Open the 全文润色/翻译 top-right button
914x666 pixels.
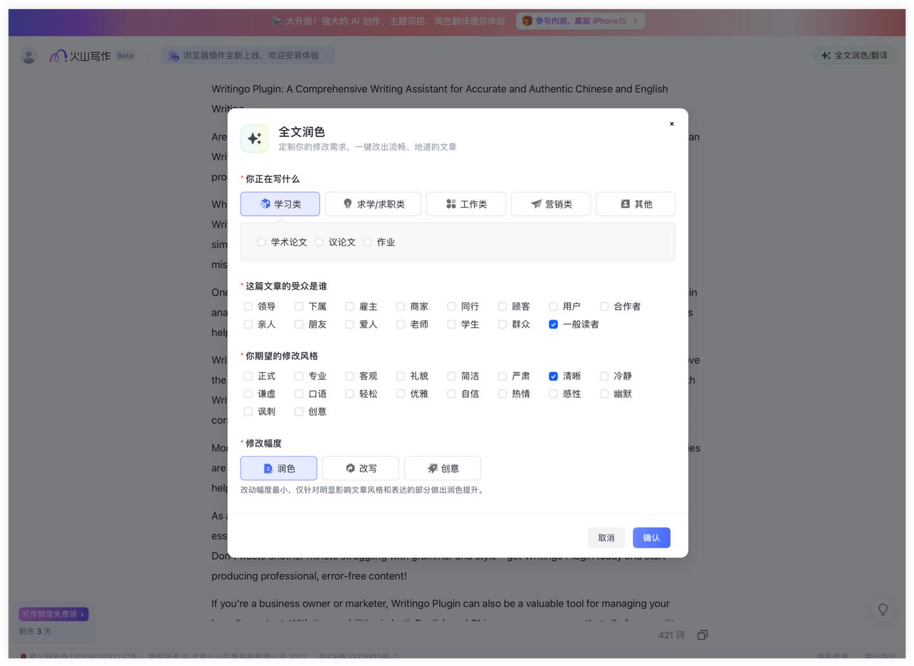pyautogui.click(x=854, y=56)
